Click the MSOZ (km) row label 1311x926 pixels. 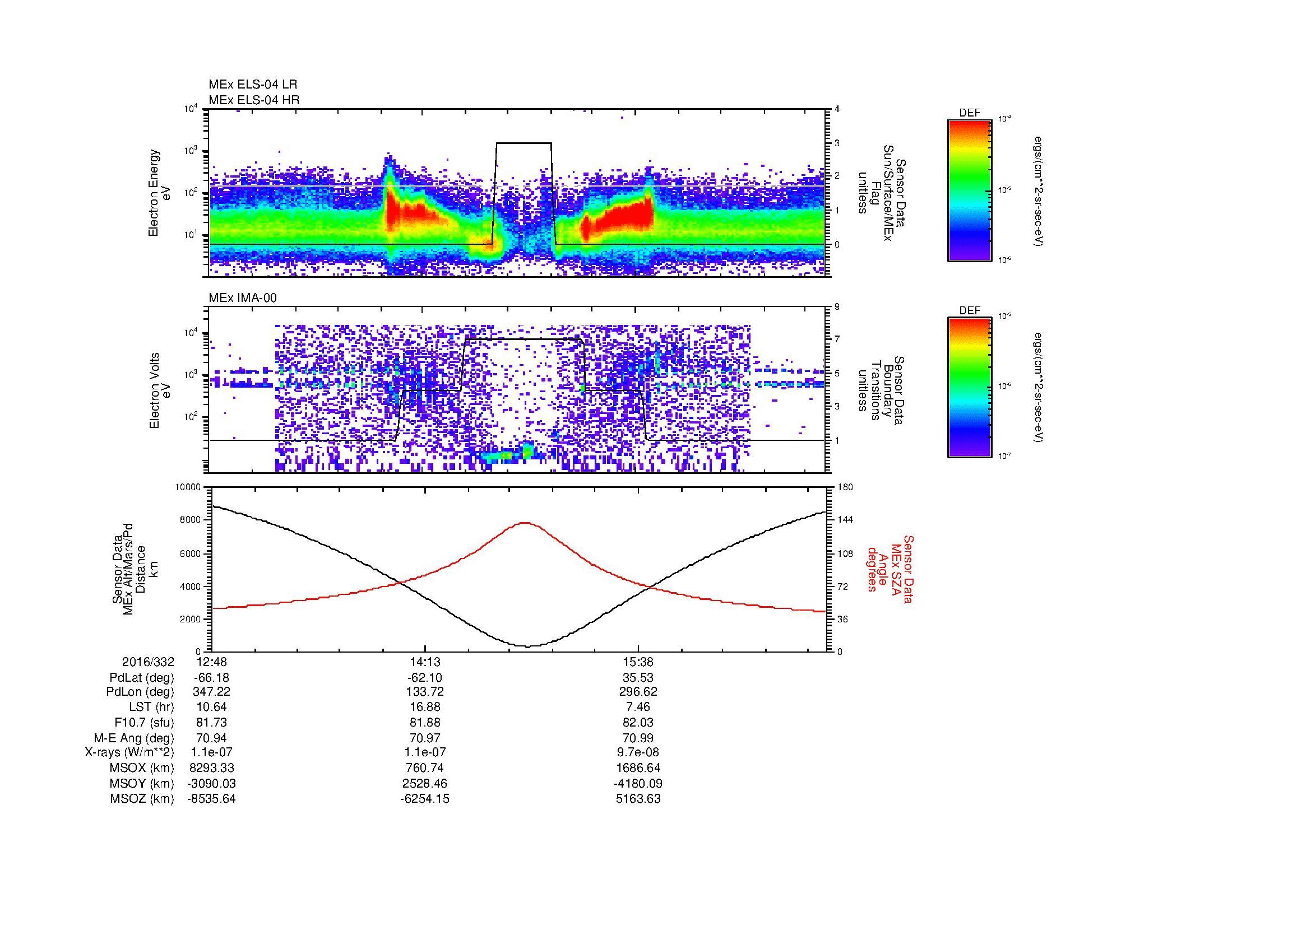pyautogui.click(x=142, y=799)
